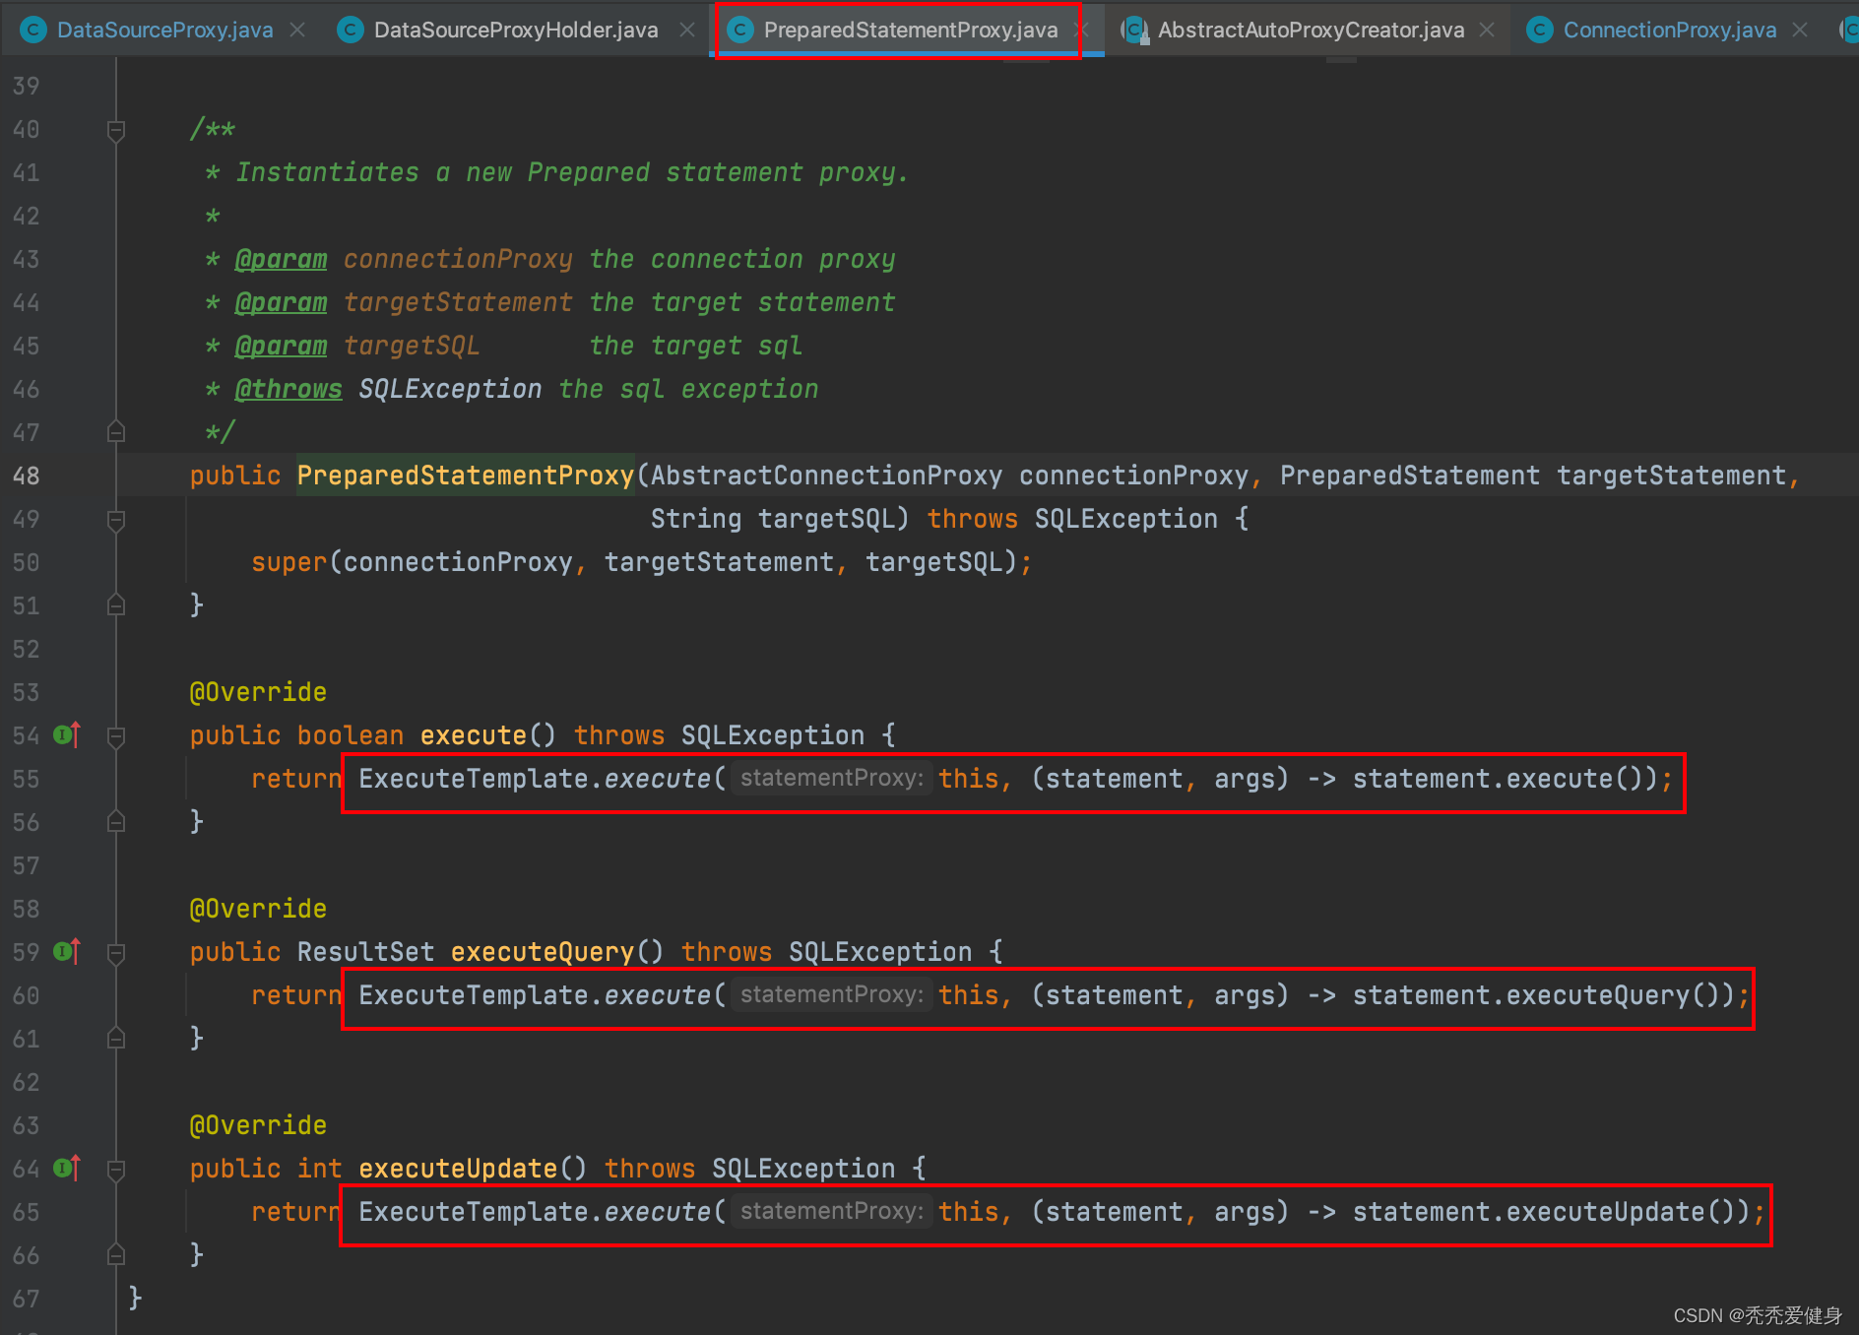Switch to the DataSourceProxy.java tab
Image resolution: width=1859 pixels, height=1335 pixels.
click(164, 30)
